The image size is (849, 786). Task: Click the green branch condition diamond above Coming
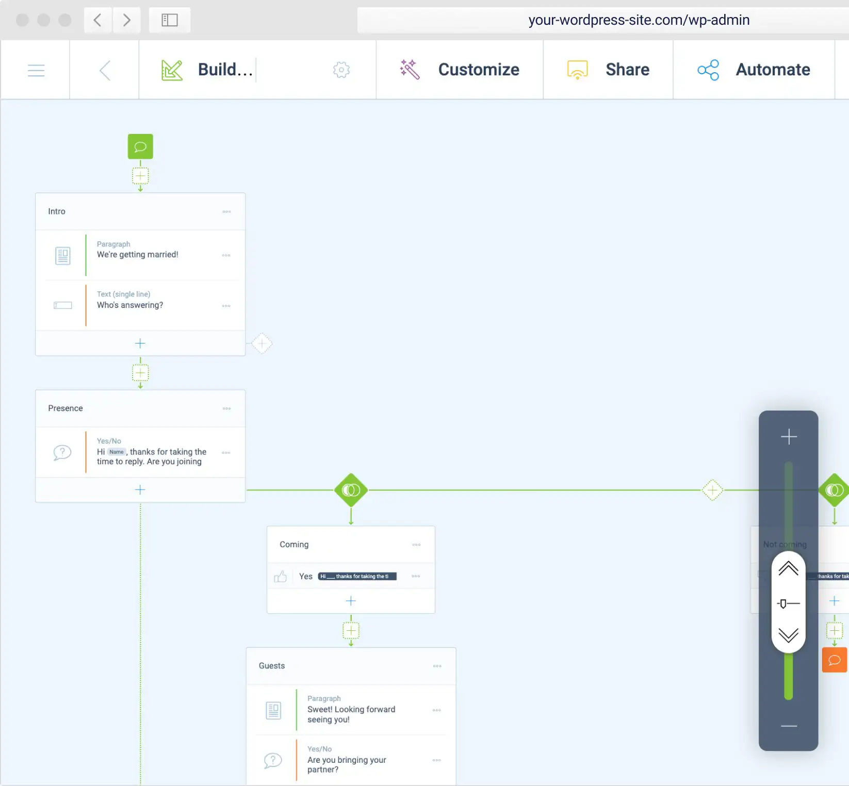351,490
